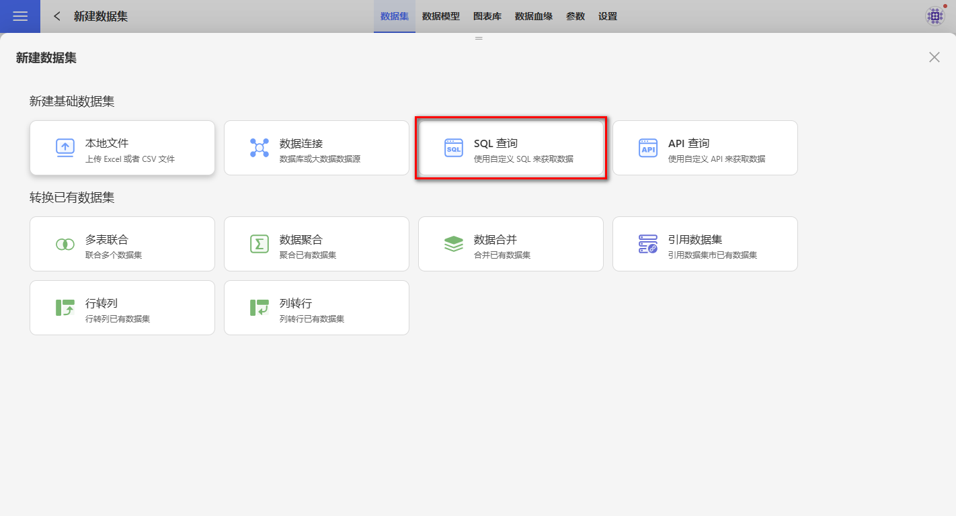Screen dimensions: 956x516
Task: Click the SQL 查询 icon
Action: click(454, 148)
